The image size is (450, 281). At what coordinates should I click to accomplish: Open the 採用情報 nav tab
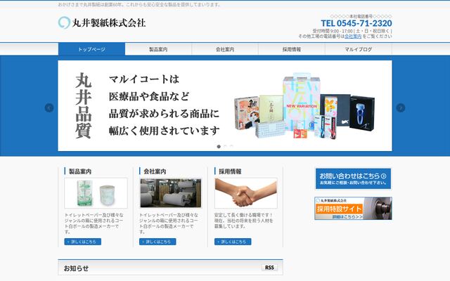coord(292,49)
